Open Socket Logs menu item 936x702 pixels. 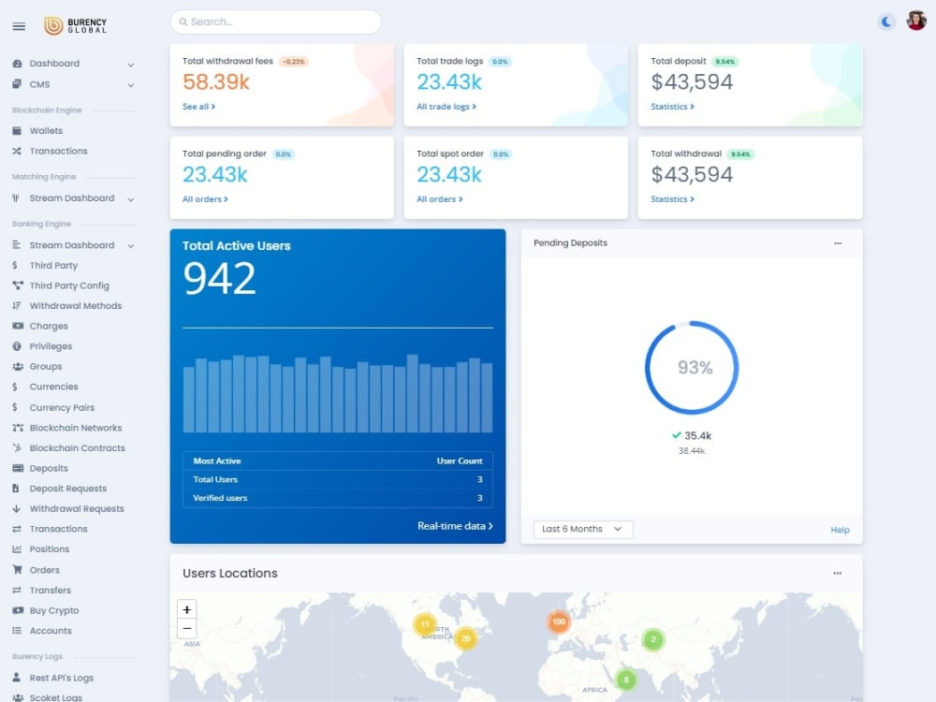56,697
